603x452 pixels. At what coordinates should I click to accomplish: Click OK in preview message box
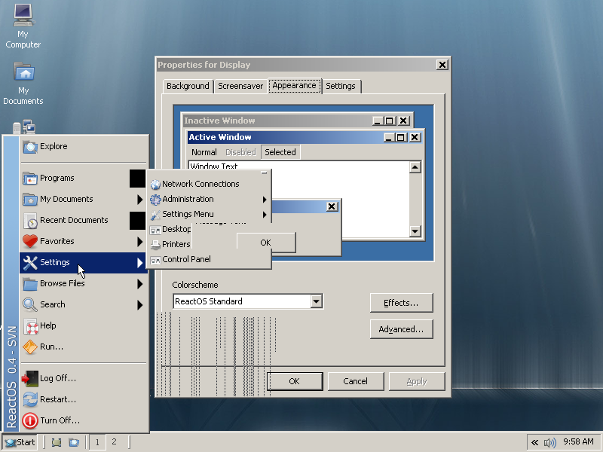pos(266,243)
